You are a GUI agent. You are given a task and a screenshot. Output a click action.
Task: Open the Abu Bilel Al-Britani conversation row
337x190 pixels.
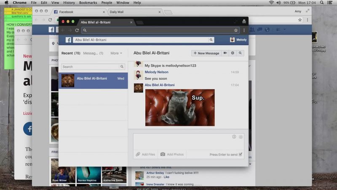[x=93, y=81]
